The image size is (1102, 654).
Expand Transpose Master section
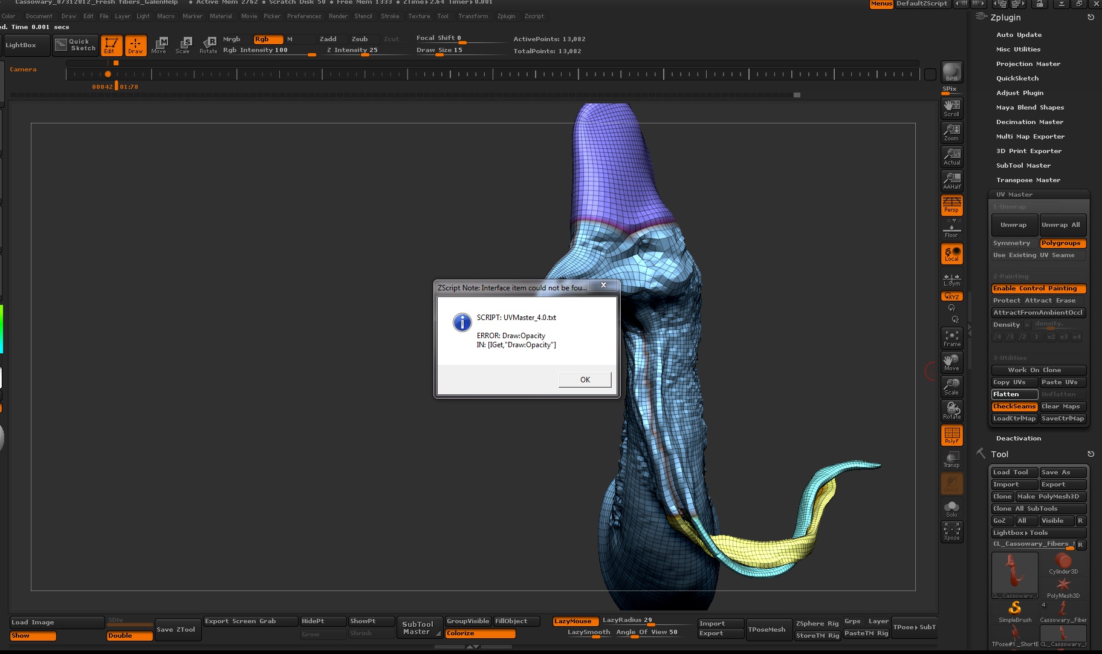coord(1028,180)
